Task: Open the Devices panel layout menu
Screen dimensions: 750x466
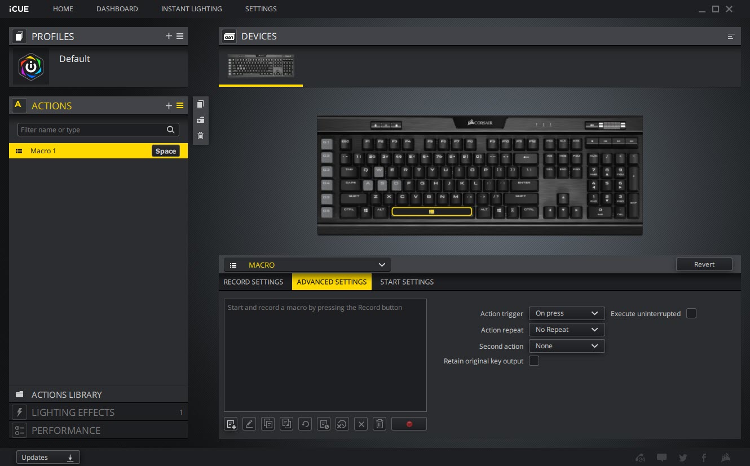Action: click(x=731, y=36)
